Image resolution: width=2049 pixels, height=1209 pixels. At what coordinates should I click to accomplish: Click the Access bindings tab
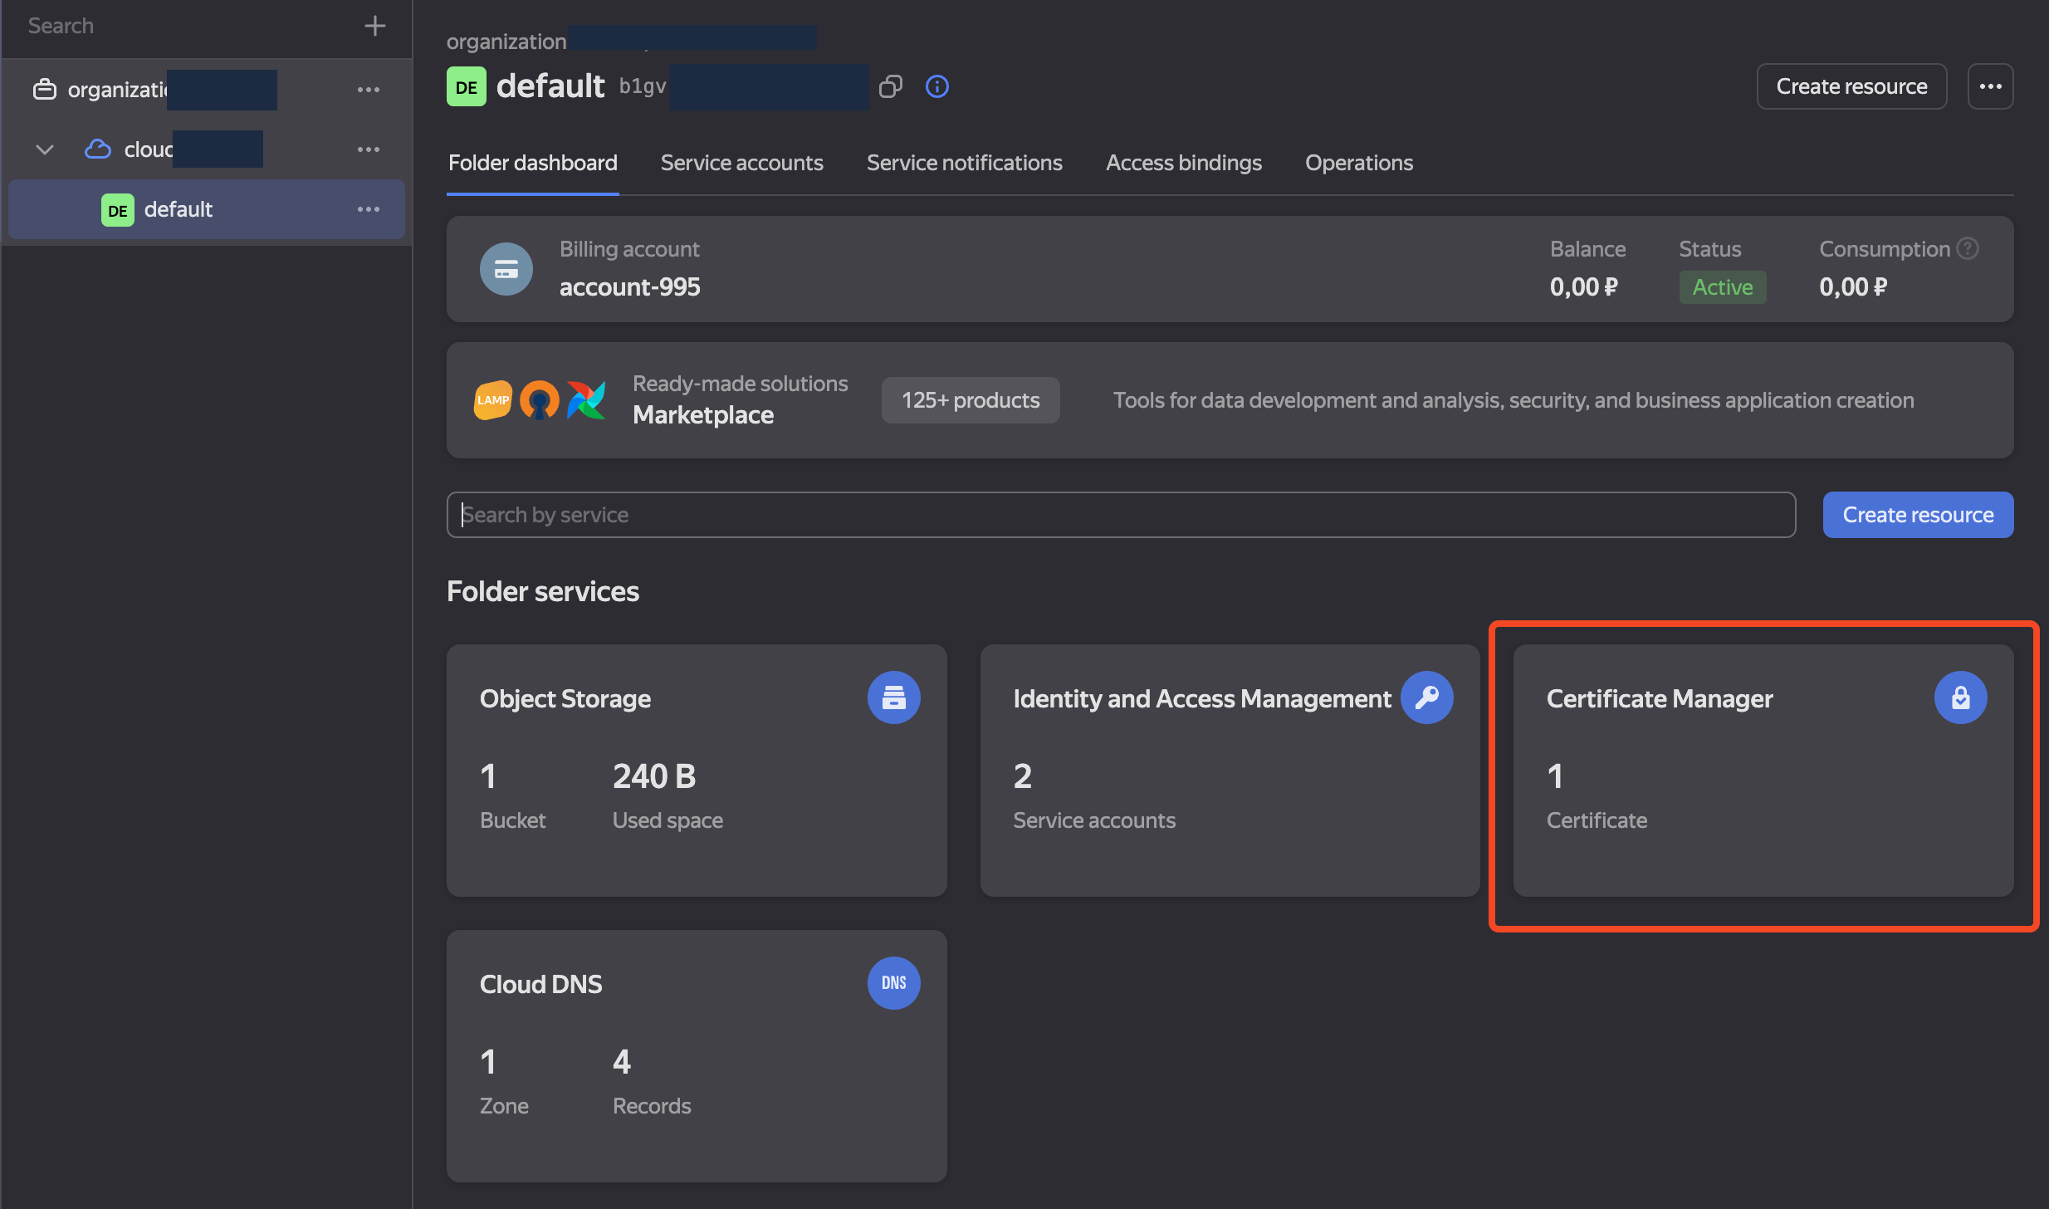[x=1184, y=161]
